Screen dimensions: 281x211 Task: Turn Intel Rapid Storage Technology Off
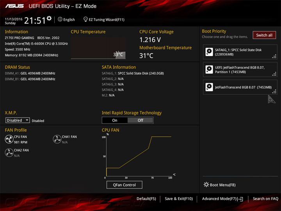(140, 120)
